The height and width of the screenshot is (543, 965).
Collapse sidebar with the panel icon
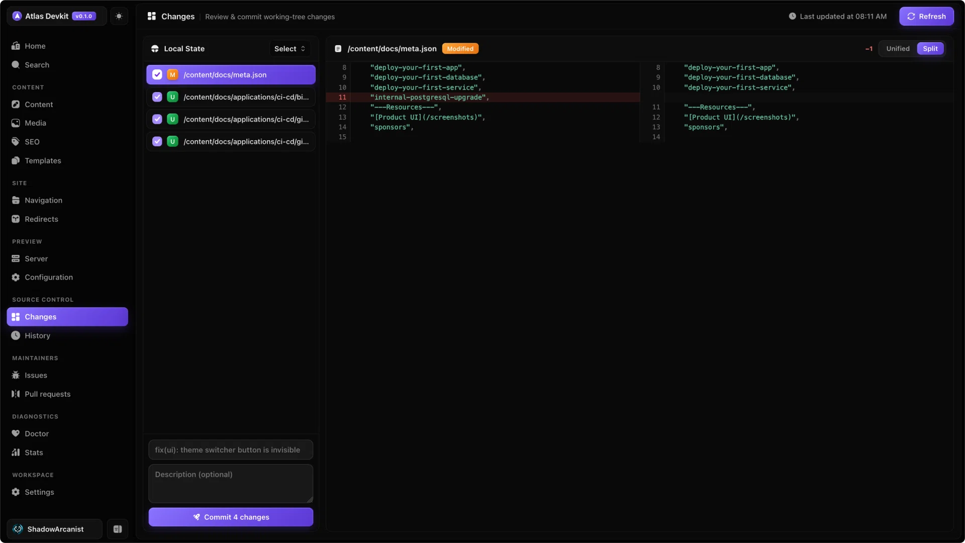[x=118, y=529]
